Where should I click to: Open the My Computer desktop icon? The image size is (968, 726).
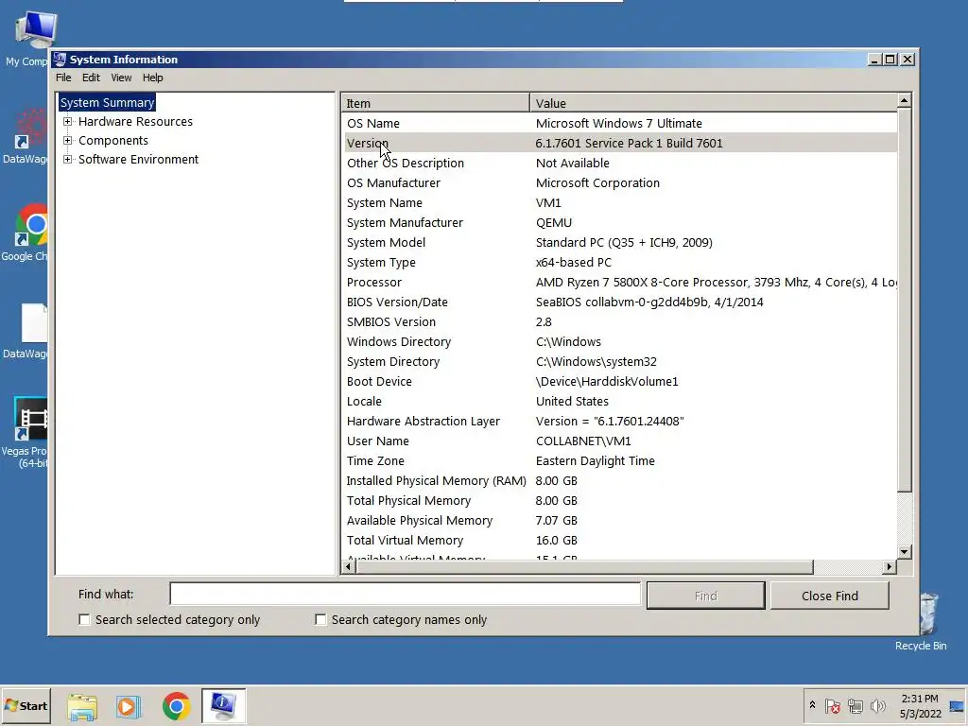[31, 37]
